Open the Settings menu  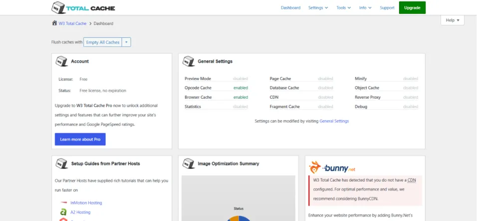coord(318,8)
